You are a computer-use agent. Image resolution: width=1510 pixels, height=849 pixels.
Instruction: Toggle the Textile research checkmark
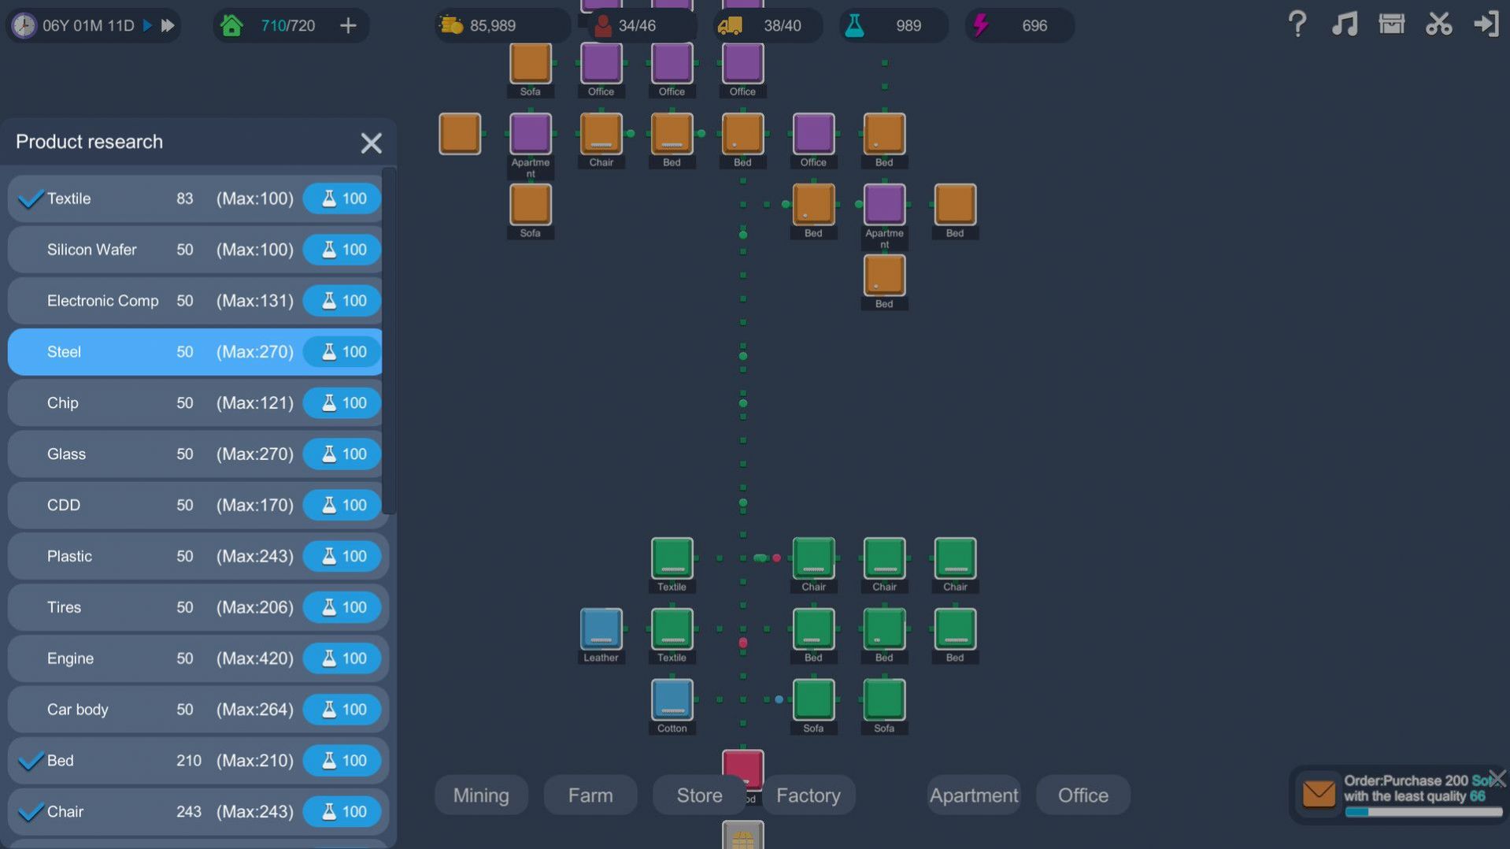31,199
